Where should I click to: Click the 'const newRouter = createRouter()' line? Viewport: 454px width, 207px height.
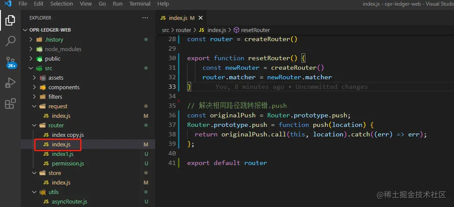(263, 68)
